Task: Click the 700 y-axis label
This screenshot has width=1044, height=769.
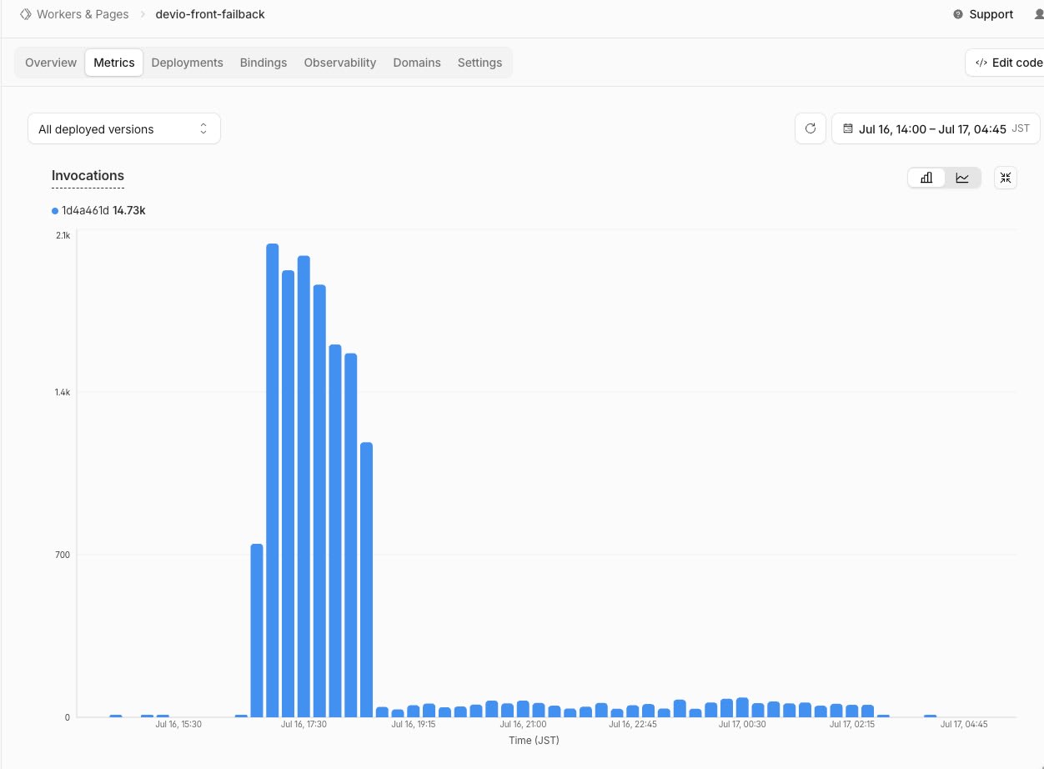Action: pos(63,555)
